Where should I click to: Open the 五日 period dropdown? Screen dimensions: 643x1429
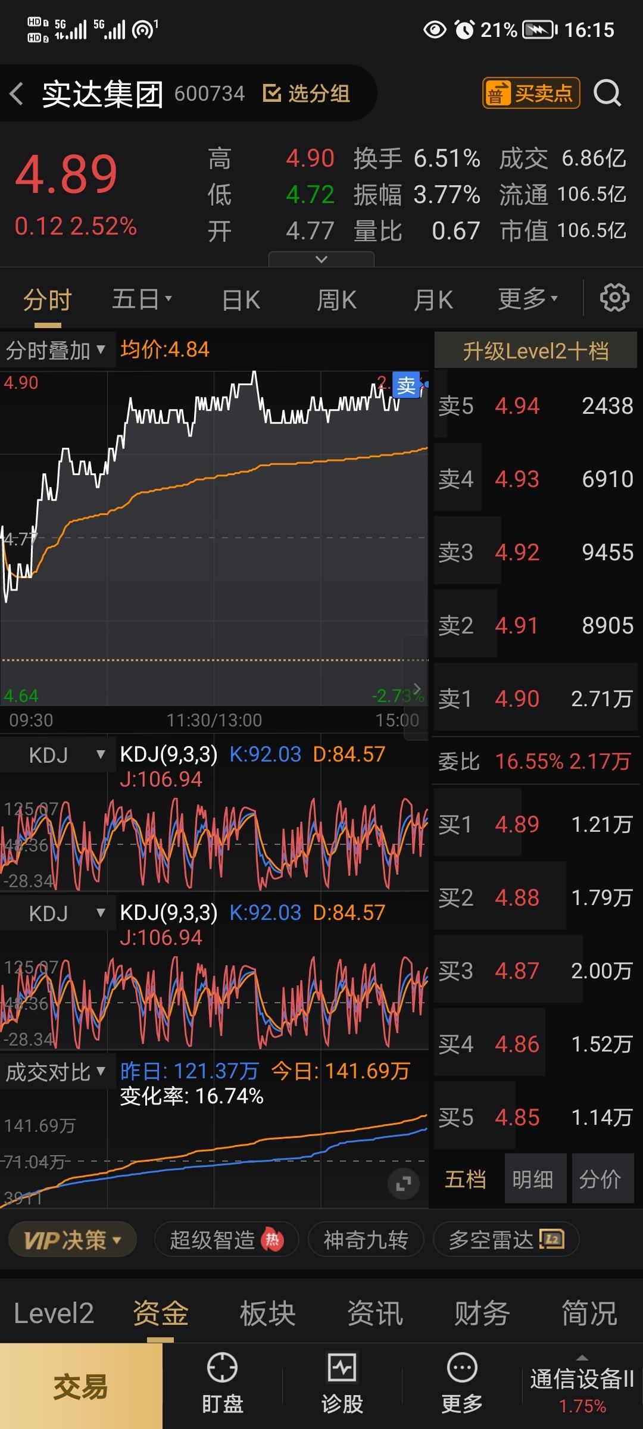[x=142, y=299]
